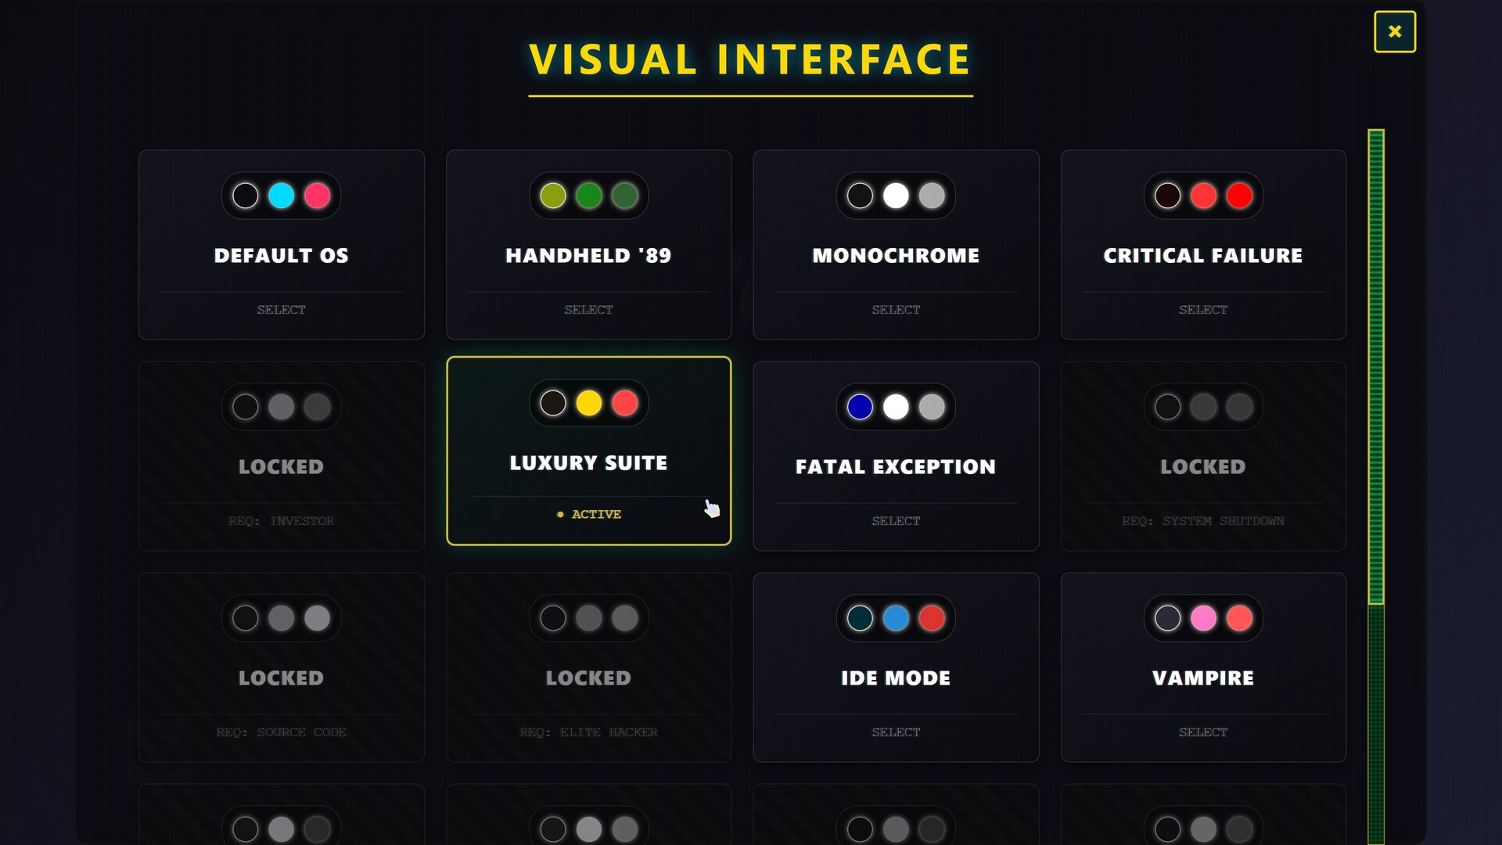The image size is (1502, 845).
Task: Click the locked card requiring Investor
Action: [281, 456]
